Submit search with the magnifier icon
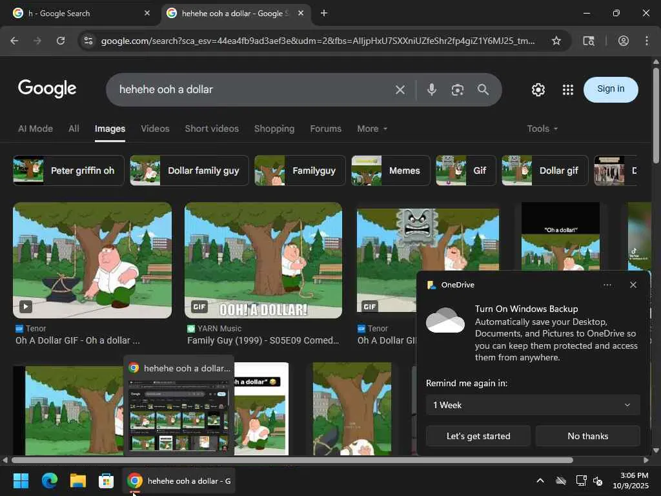The height and width of the screenshot is (496, 661). click(x=483, y=89)
